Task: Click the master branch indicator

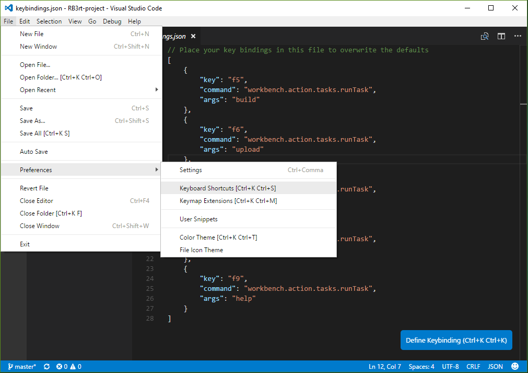Action: point(22,367)
